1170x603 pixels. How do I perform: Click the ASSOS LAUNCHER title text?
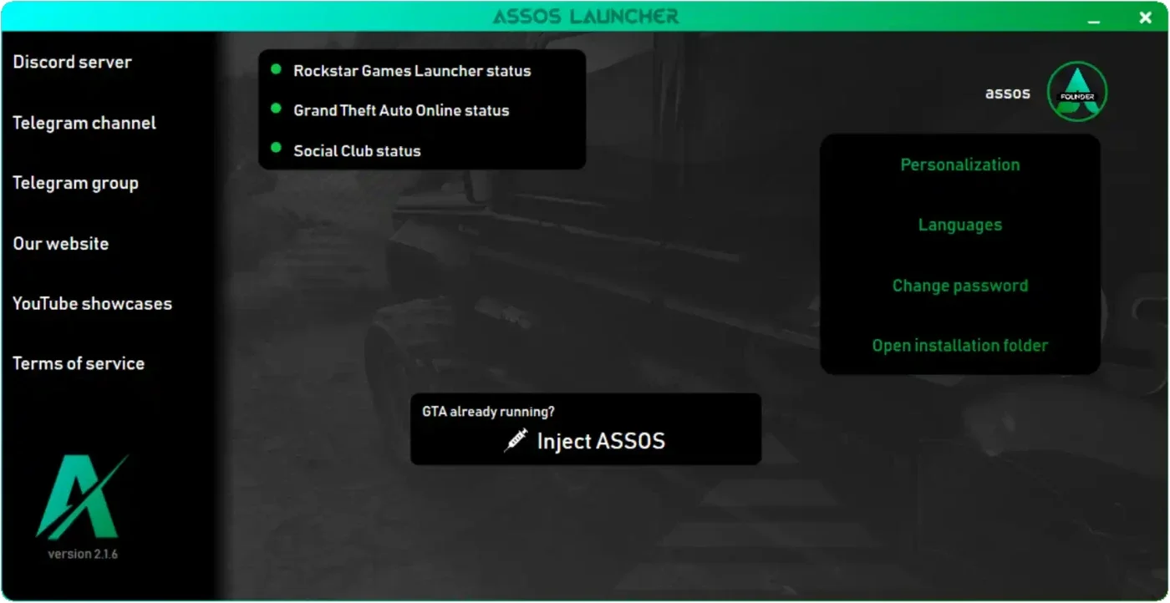(x=586, y=17)
